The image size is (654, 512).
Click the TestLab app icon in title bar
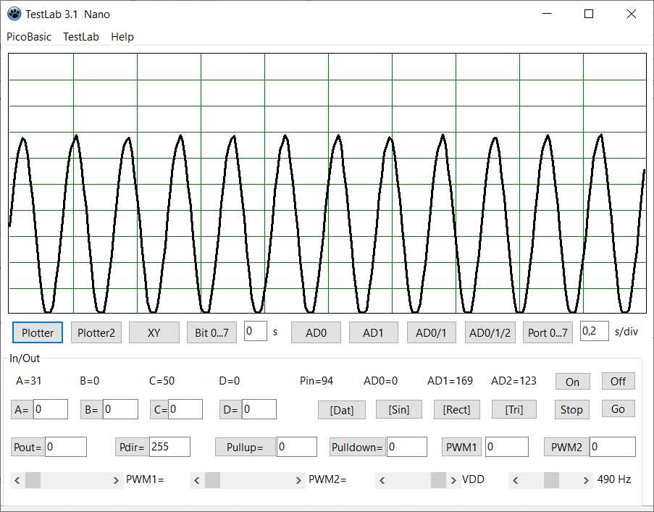(14, 14)
